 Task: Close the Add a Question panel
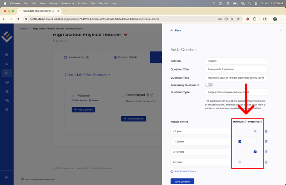280,30
